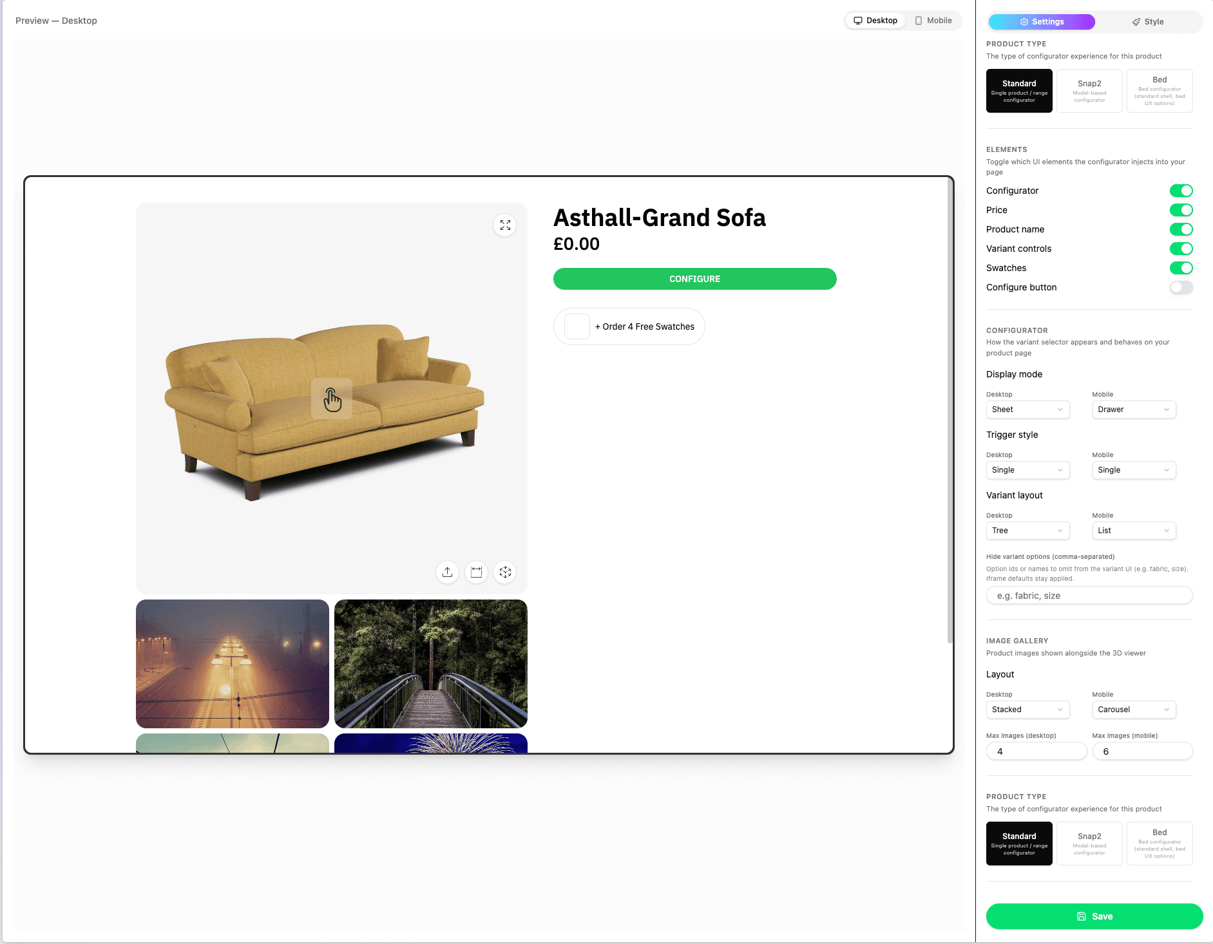Click the green CONFIGURE button
Viewport: 1213px width, 944px height.
coord(694,279)
